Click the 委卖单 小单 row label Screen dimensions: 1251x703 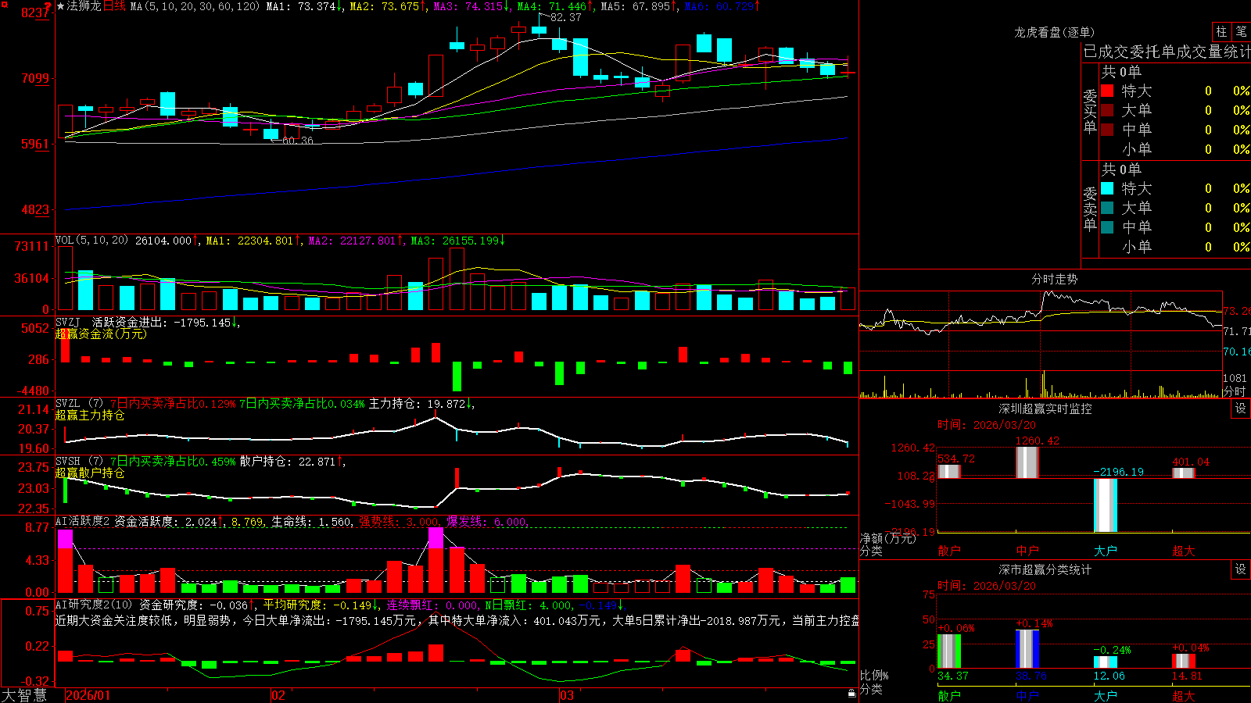pos(1136,247)
